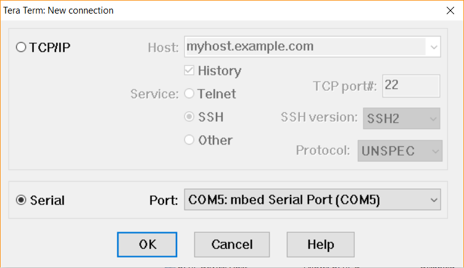
Task: Toggle the History checkbox
Action: coord(189,71)
